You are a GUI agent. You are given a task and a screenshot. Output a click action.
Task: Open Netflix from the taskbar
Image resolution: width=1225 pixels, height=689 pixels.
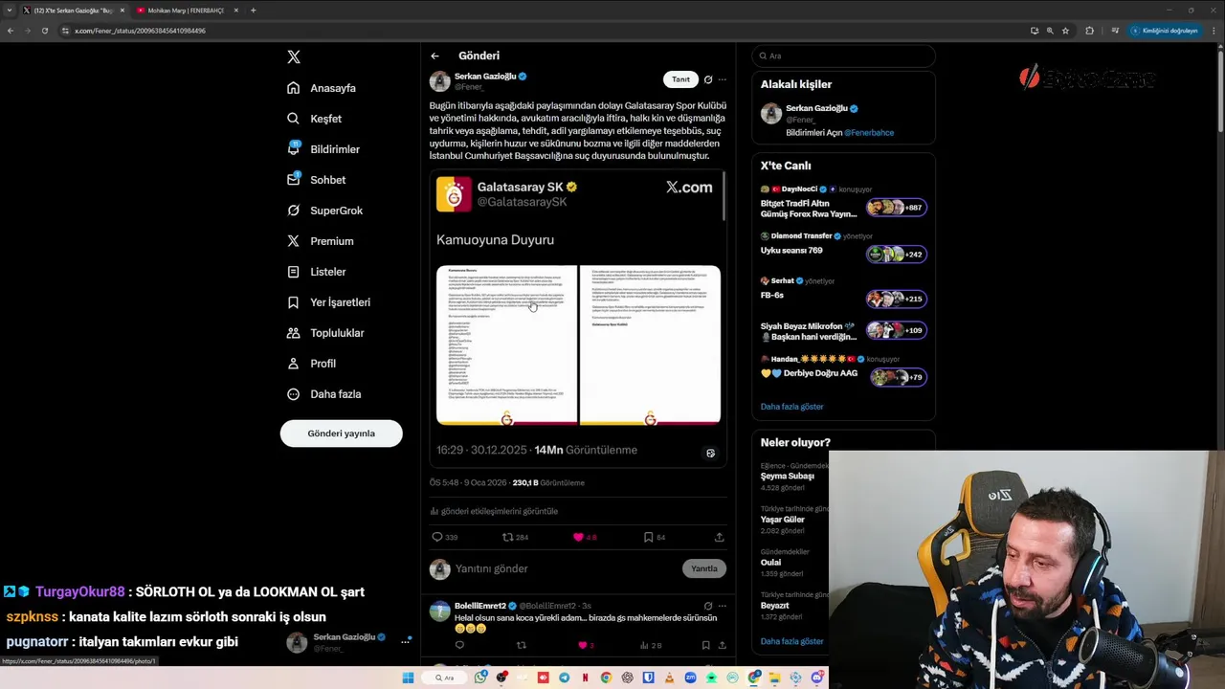point(585,678)
